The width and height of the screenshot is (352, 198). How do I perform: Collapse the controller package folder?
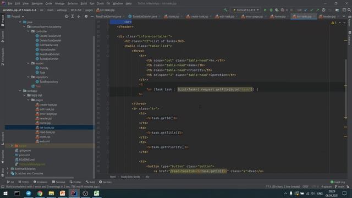(28, 31)
